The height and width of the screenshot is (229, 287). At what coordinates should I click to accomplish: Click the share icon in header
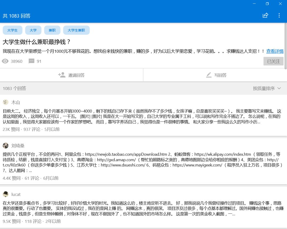point(265,15)
